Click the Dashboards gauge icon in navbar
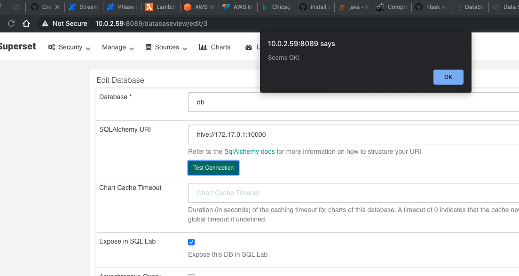 [248, 47]
